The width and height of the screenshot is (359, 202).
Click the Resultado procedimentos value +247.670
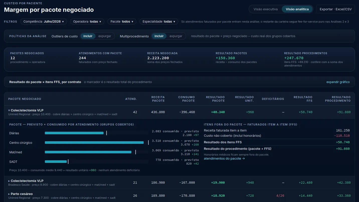coord(294,58)
